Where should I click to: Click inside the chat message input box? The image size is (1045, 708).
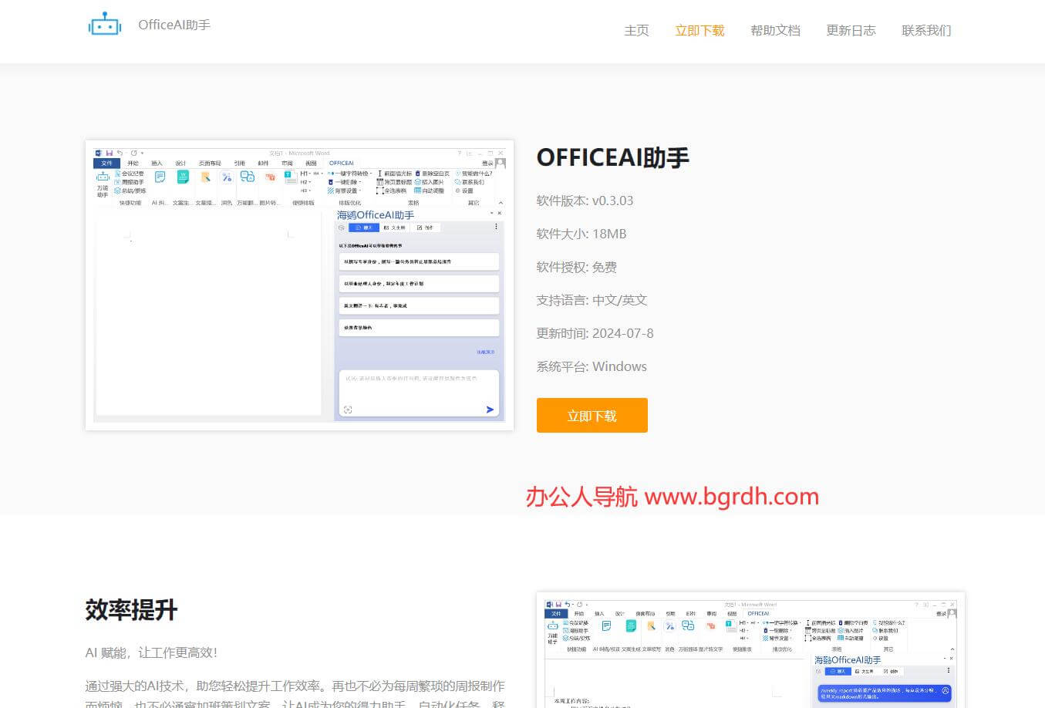[418, 393]
